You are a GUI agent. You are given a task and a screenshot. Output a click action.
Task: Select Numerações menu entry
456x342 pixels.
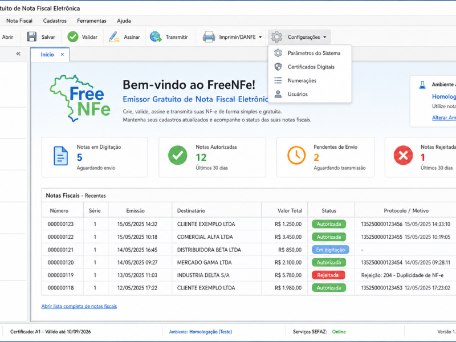[310, 80]
